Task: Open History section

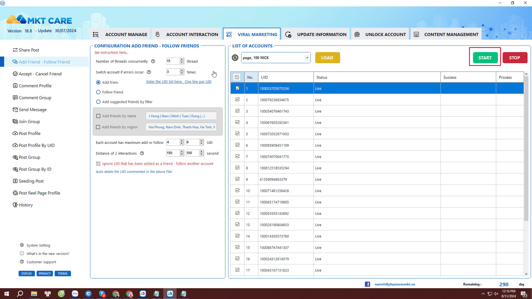Action: [x=23, y=205]
